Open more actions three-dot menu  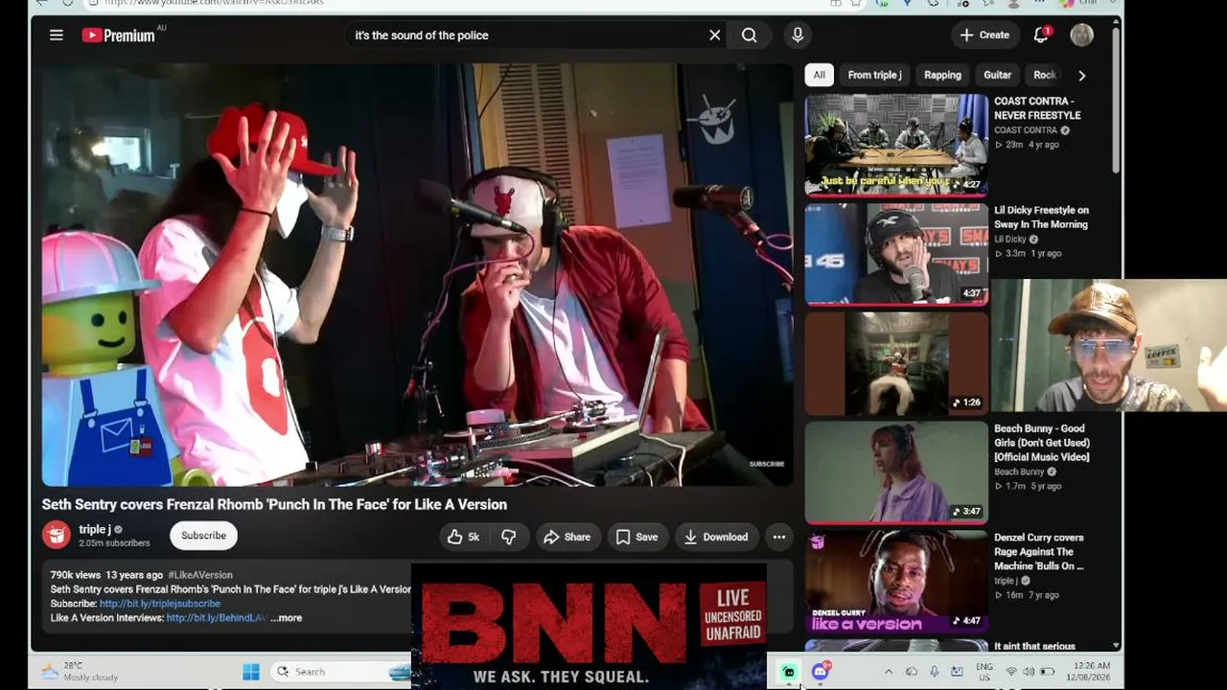[x=779, y=538]
